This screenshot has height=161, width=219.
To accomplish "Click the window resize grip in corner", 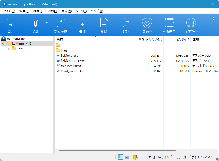I will (x=217, y=159).
